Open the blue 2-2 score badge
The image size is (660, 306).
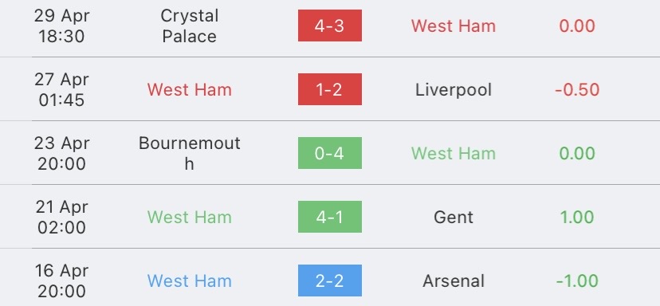[x=329, y=280]
